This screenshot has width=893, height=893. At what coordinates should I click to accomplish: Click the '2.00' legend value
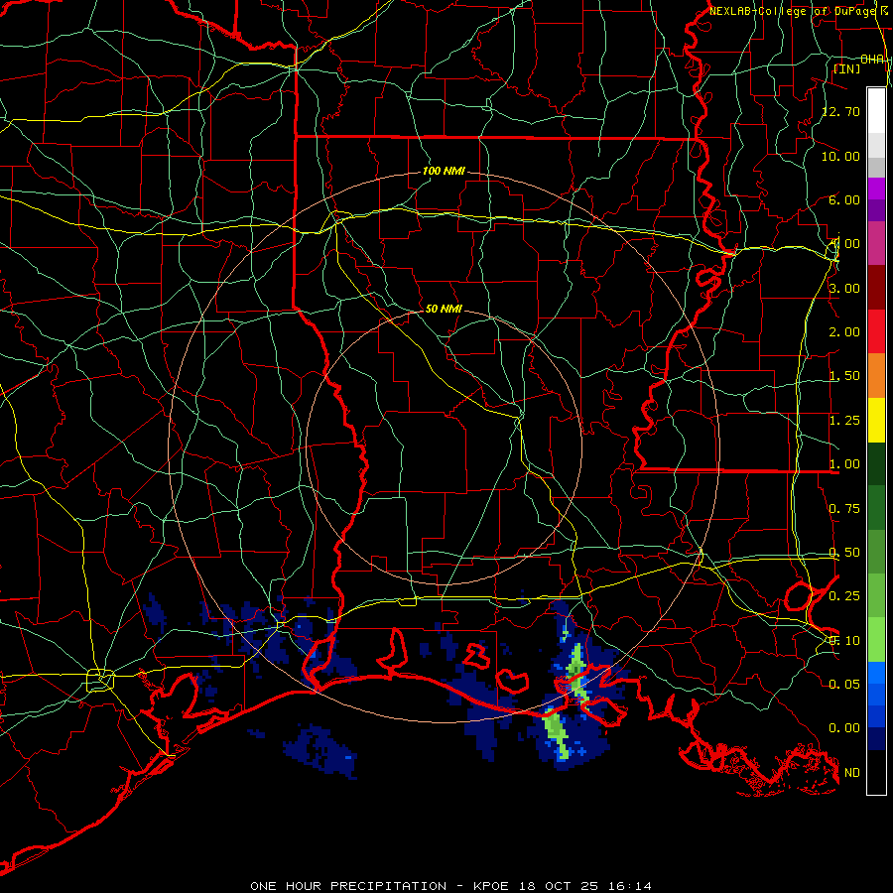point(844,332)
